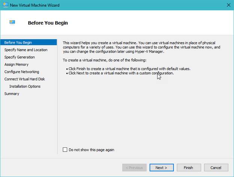Click the 'To create a virtual machine' line
This screenshot has height=177, width=234.
[x=105, y=60]
